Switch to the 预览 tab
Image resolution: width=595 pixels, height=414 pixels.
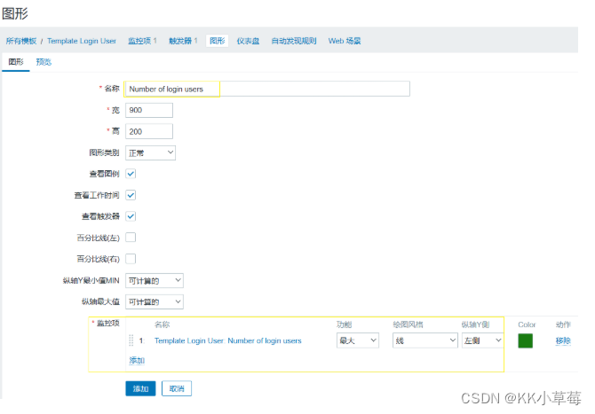44,62
